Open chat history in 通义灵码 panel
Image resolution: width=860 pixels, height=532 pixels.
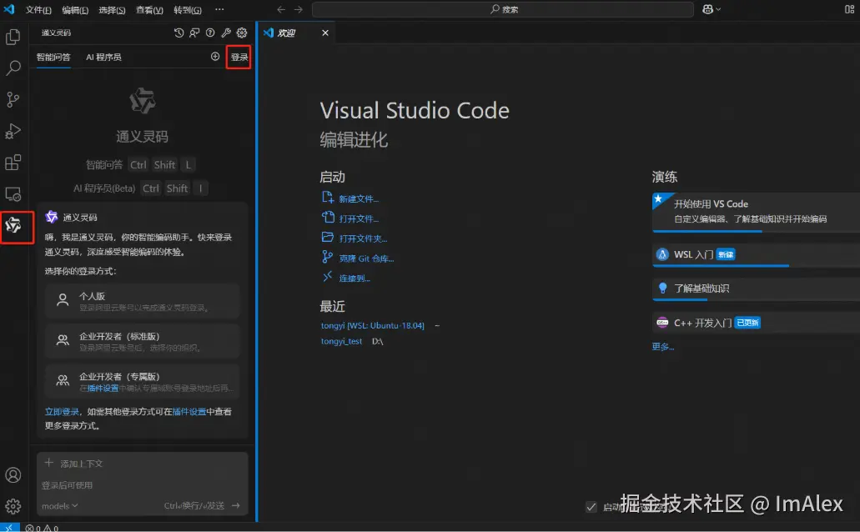point(179,33)
